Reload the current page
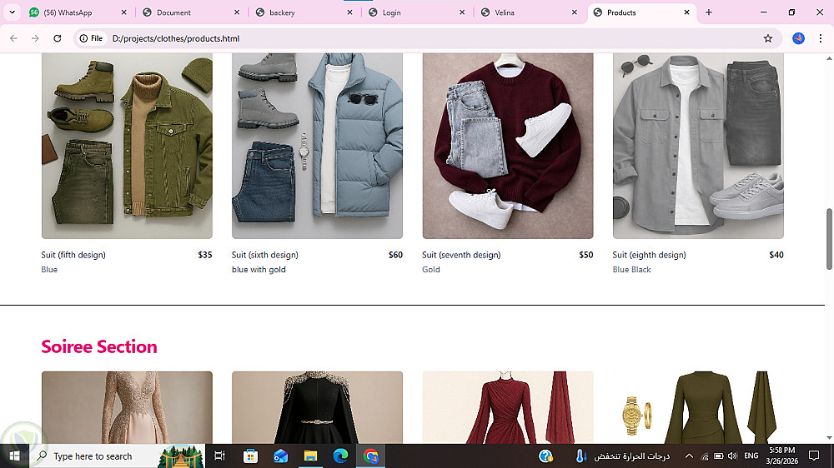The height and width of the screenshot is (468, 834). click(58, 38)
